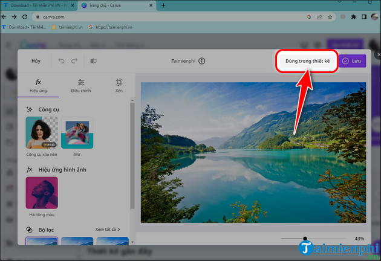Select the second filter thumbnail in Bộ lọc
The image size is (381, 261).
coord(77,241)
